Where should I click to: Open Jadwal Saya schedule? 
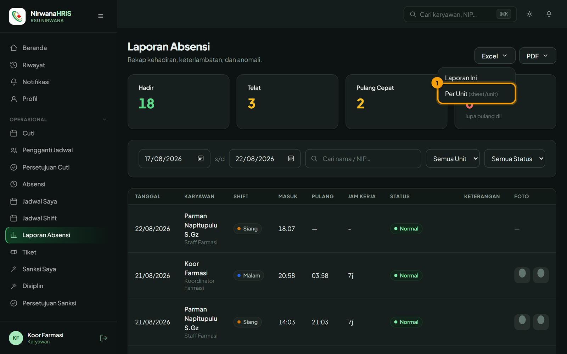pos(58,201)
